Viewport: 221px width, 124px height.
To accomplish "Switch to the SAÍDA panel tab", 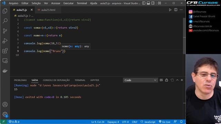I will pos(35,80).
